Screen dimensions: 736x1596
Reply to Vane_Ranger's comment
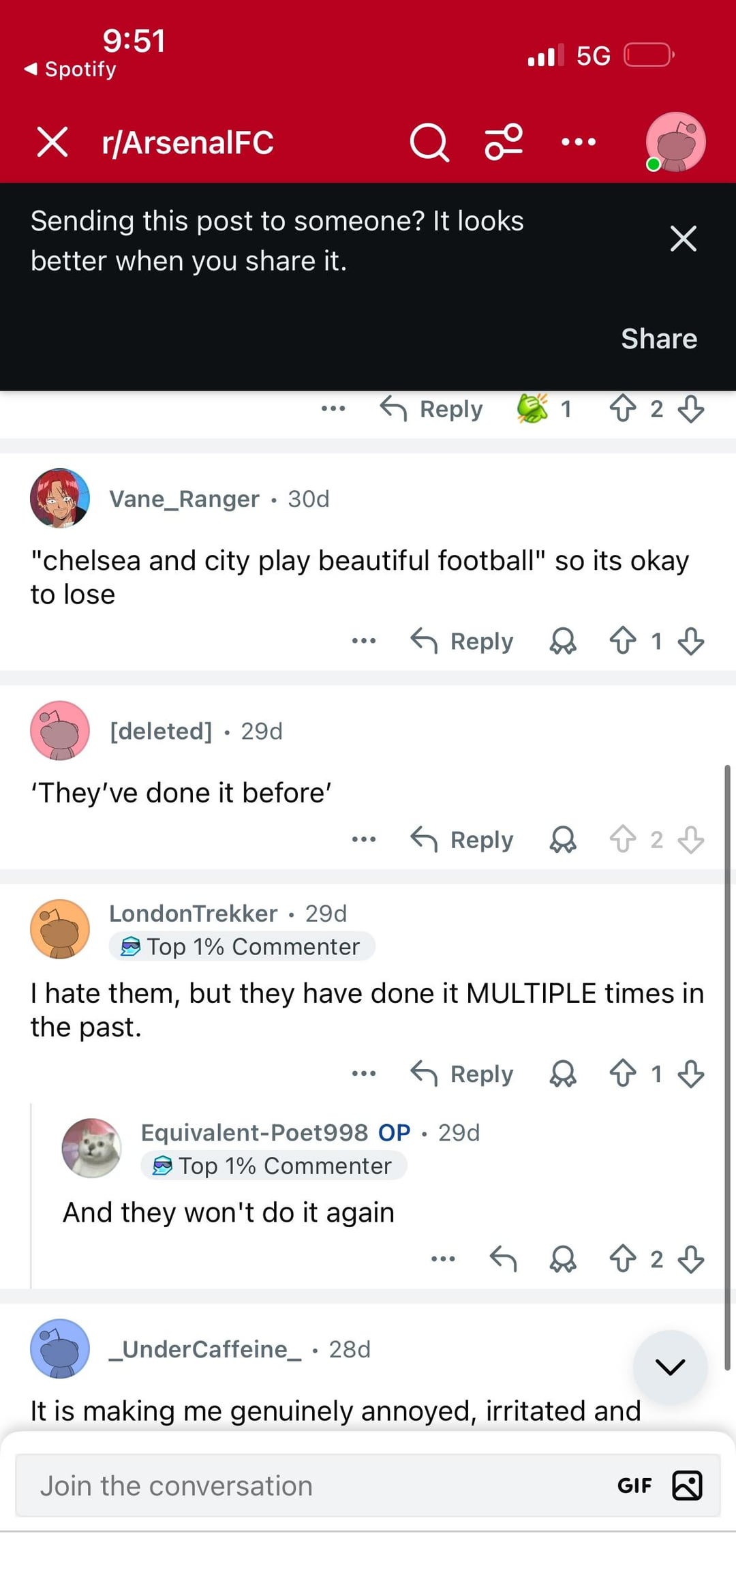pyautogui.click(x=463, y=641)
